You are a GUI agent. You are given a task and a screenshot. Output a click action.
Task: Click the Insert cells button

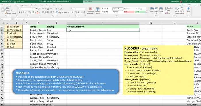(152, 10)
